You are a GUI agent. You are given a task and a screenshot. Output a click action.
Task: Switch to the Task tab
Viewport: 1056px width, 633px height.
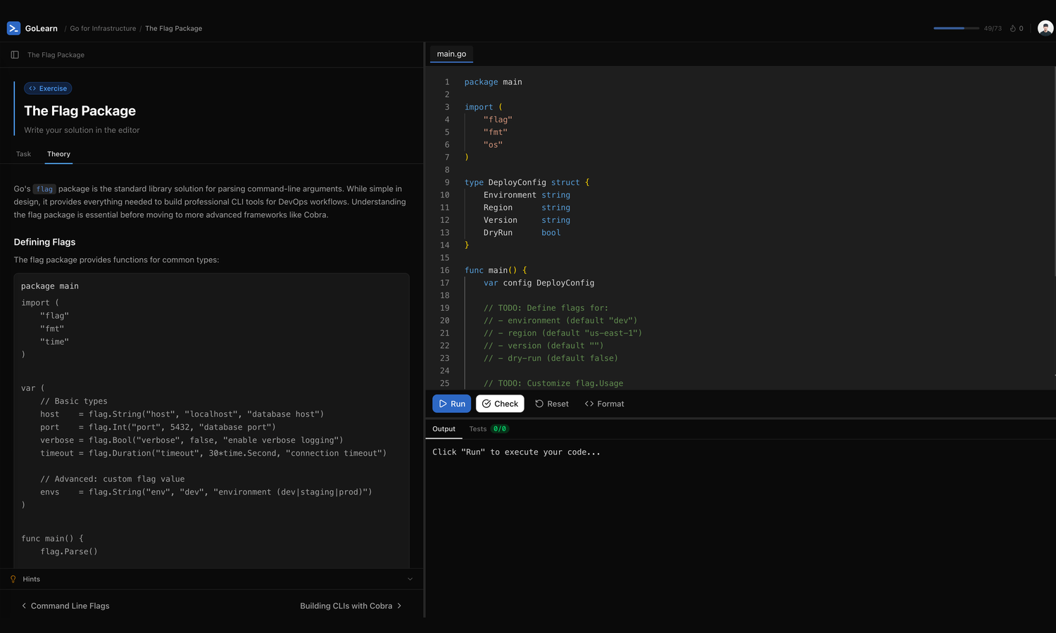click(23, 154)
